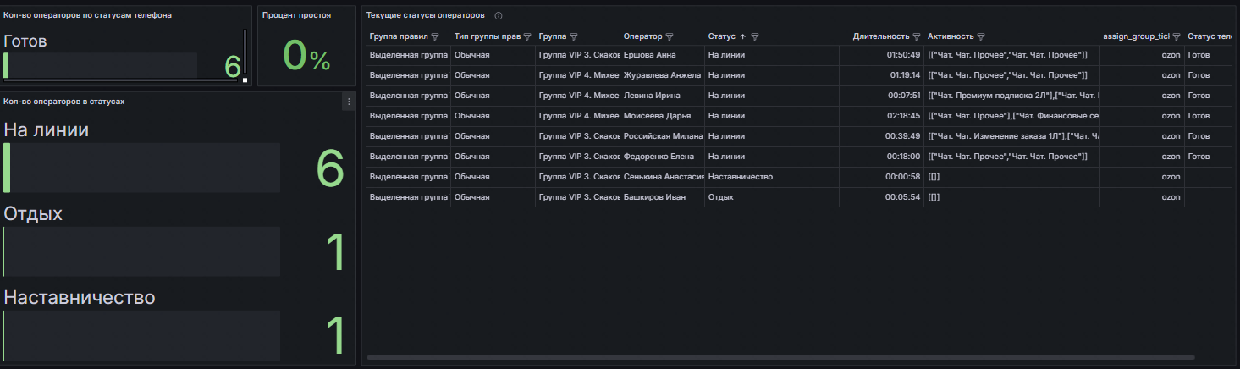Click filter icon on Тип группы прав column
This screenshot has width=1240, height=369.
click(527, 37)
